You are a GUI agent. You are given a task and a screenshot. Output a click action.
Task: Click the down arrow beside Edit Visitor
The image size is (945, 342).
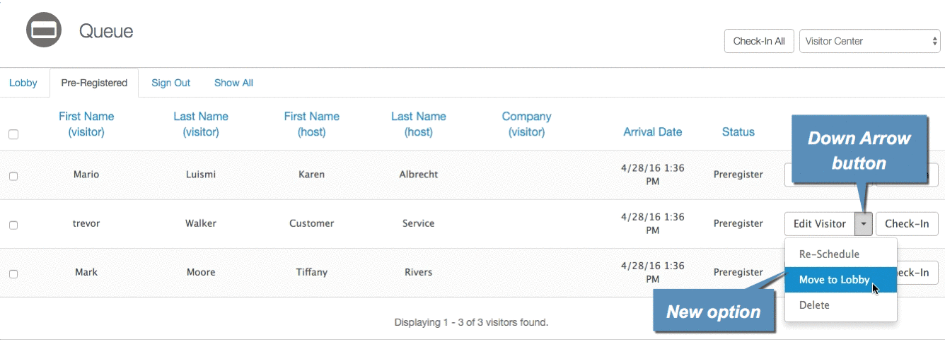(864, 224)
